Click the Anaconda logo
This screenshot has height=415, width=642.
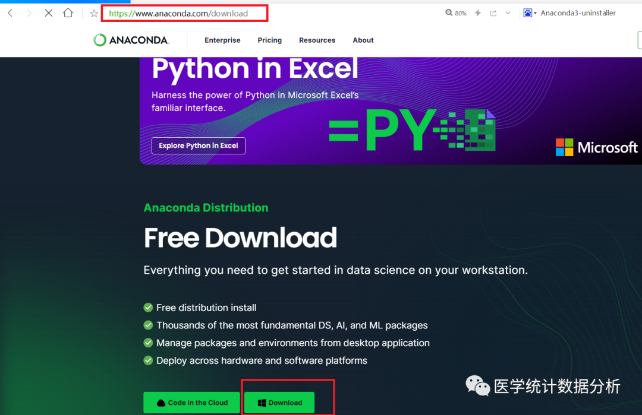point(131,40)
